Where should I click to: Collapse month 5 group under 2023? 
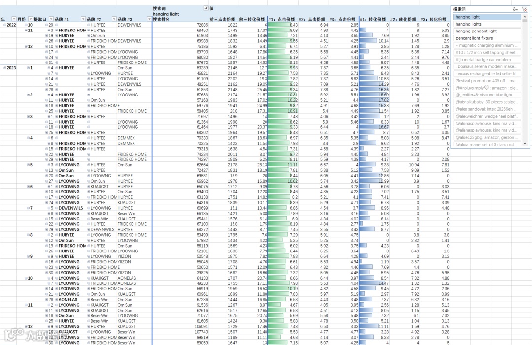pyautogui.click(x=28, y=165)
